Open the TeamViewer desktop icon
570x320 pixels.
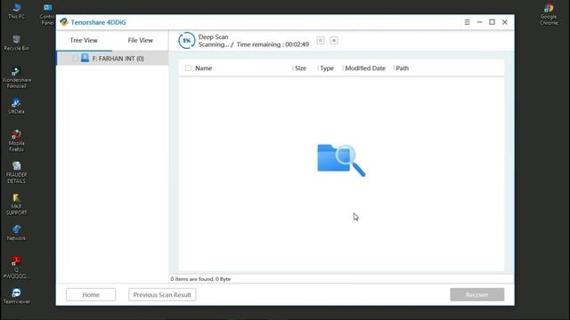coord(16,296)
